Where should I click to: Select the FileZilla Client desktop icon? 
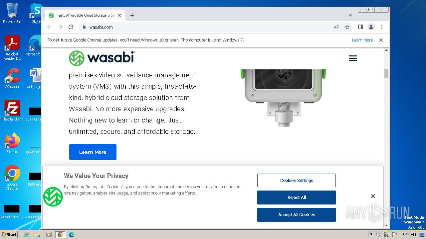click(x=12, y=111)
